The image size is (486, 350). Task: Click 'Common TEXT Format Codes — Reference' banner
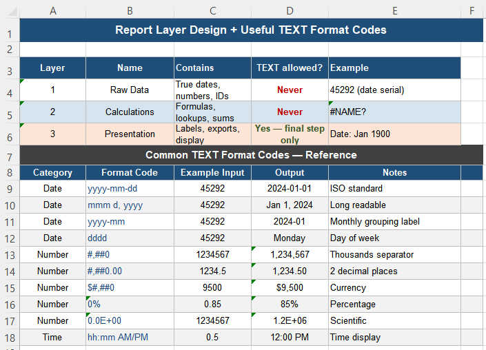tap(251, 155)
